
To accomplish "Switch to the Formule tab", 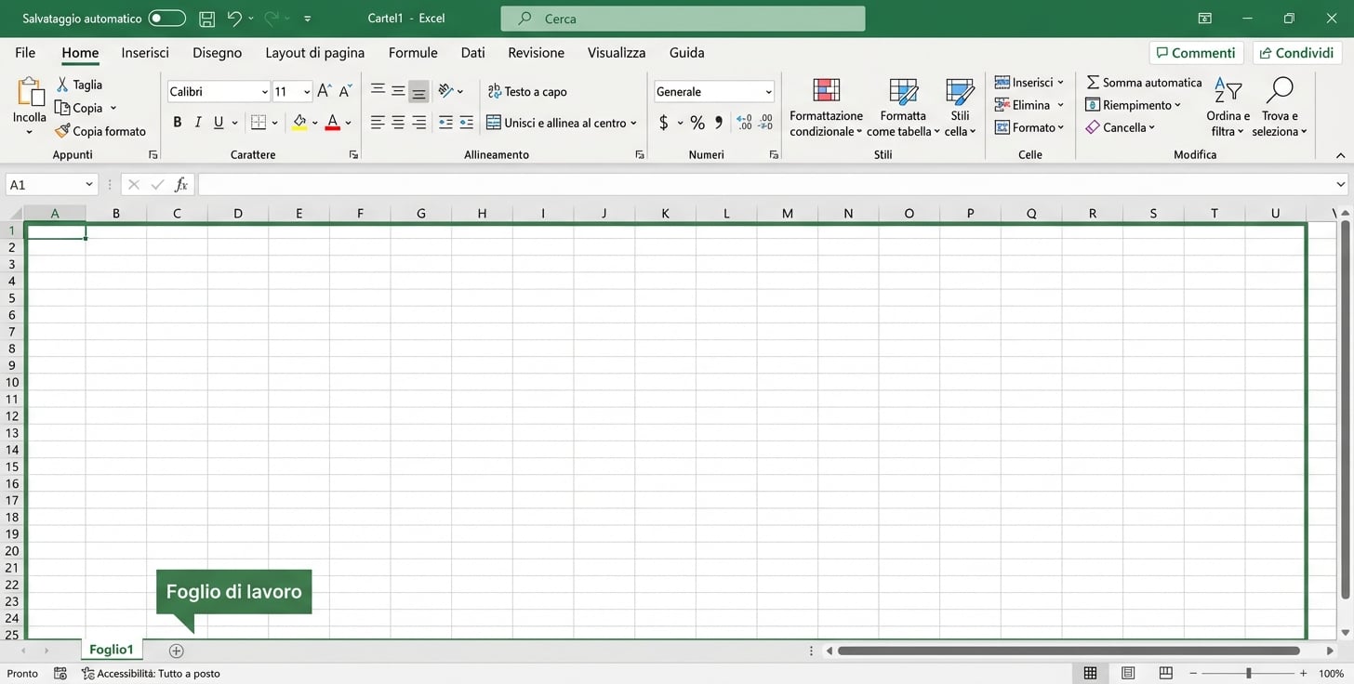I will coord(413,53).
